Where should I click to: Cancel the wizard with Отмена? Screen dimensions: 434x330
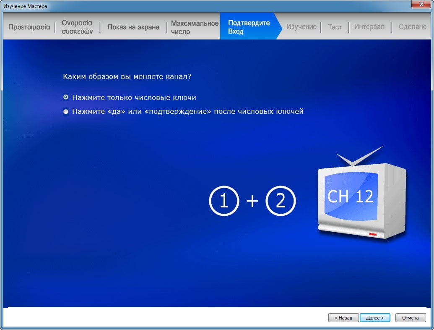coord(410,317)
